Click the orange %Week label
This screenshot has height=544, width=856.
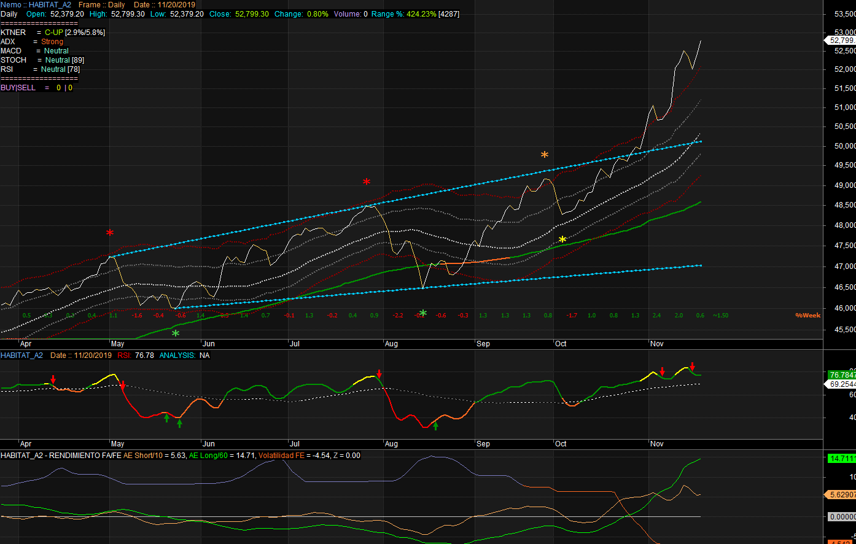click(x=807, y=315)
